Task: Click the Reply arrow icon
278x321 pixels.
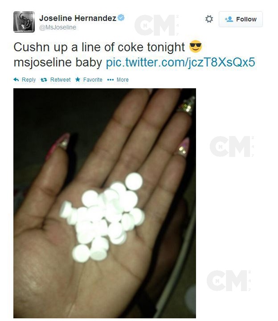Action: tap(16, 80)
